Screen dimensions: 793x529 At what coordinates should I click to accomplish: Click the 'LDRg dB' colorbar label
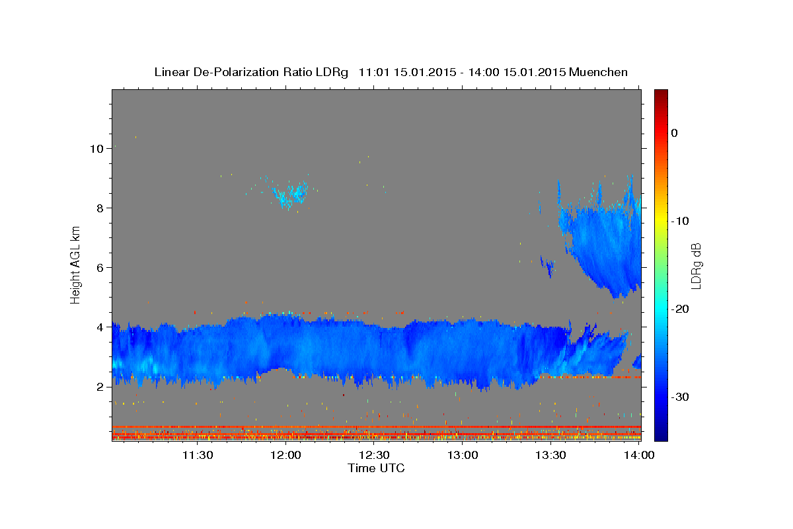tap(695, 265)
